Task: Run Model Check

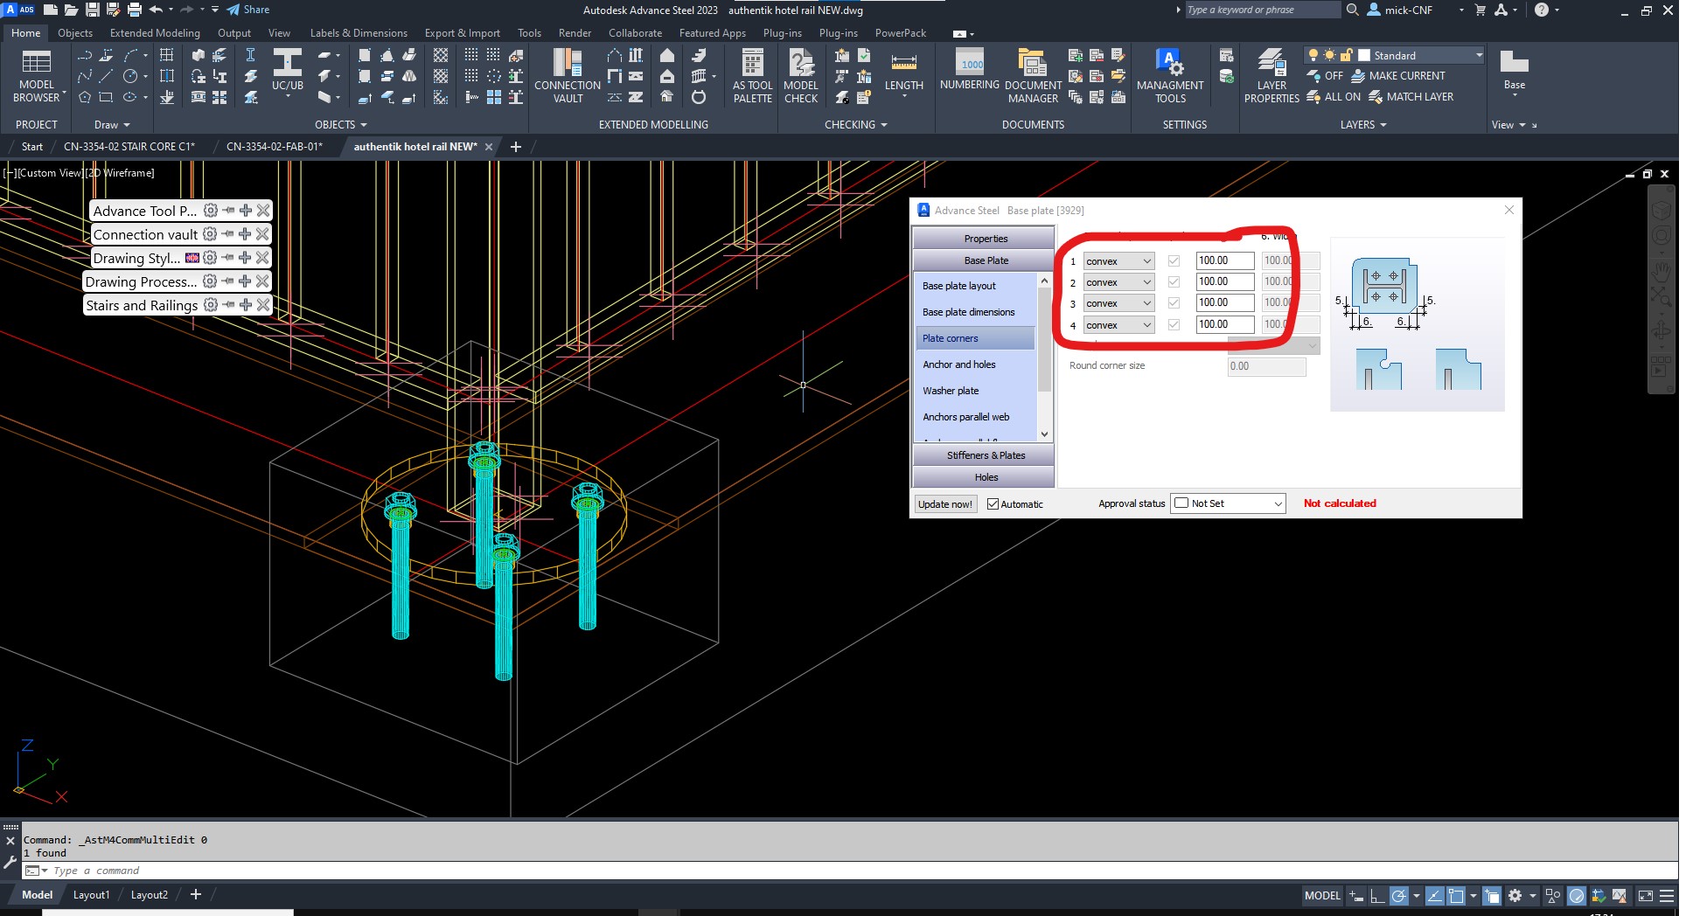Action: click(x=800, y=75)
